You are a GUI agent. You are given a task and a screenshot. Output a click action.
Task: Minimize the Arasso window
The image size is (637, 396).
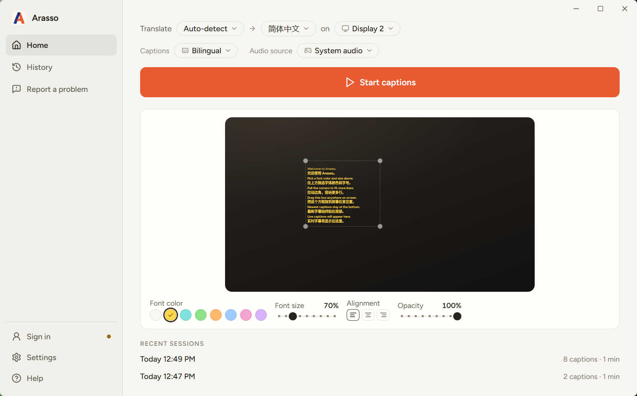tap(576, 8)
